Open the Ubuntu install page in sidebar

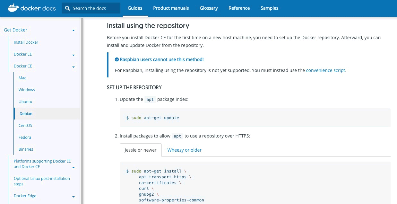click(x=25, y=102)
